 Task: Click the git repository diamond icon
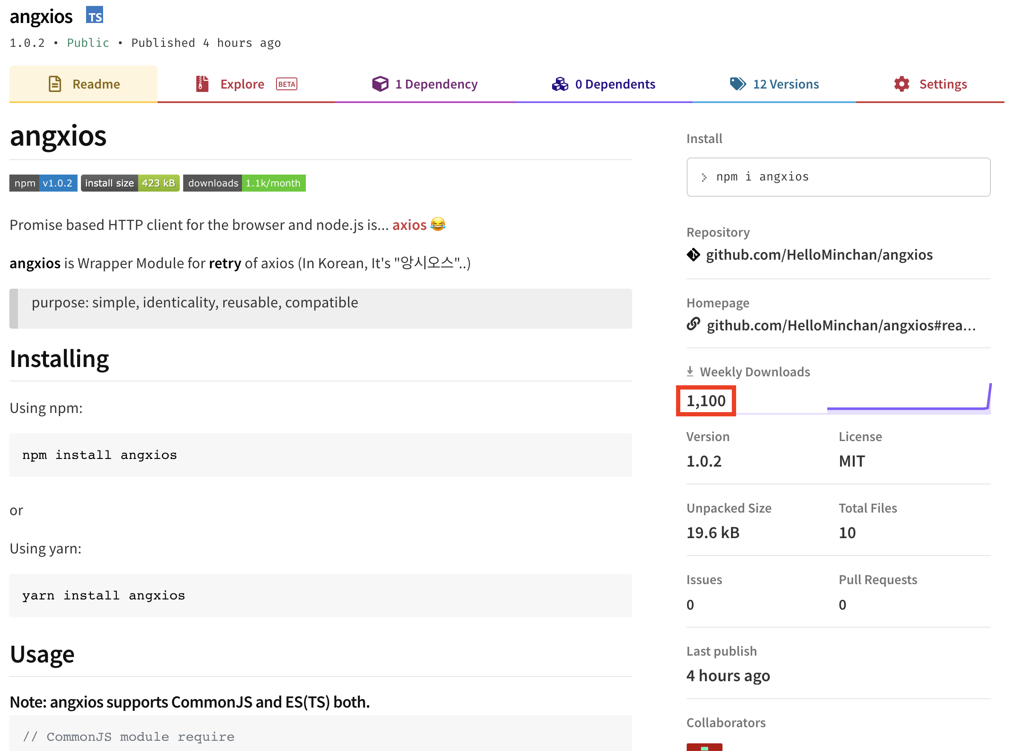693,255
